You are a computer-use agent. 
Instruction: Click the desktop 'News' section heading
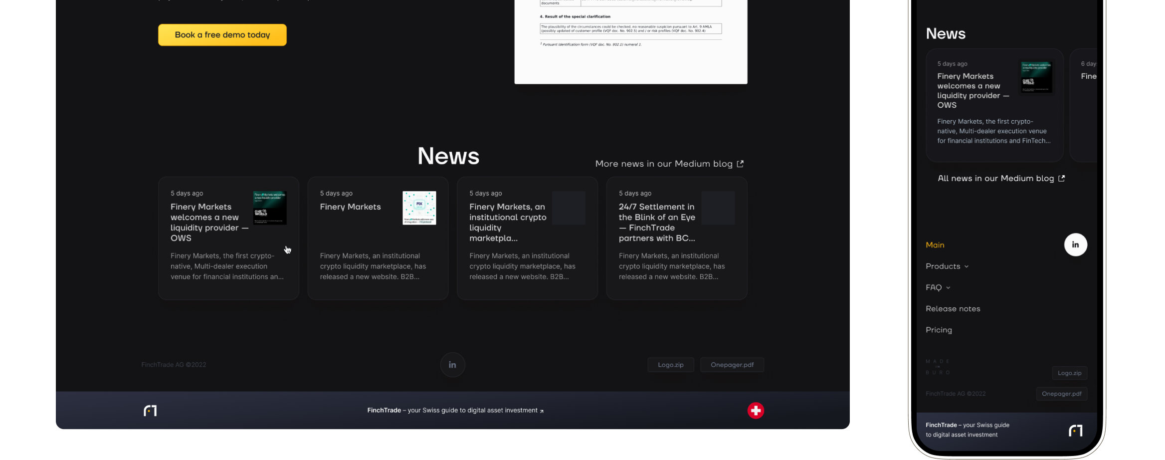pyautogui.click(x=448, y=156)
